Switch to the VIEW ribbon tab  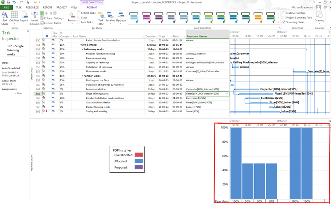pyautogui.click(x=74, y=7)
